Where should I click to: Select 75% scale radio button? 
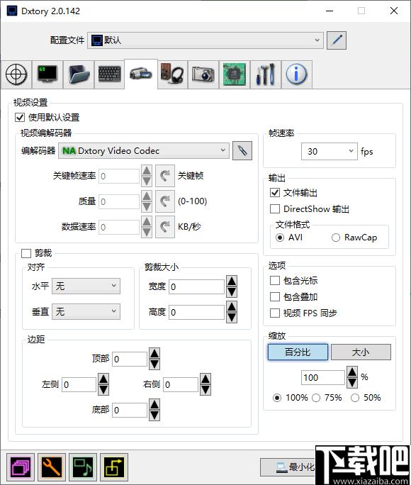pyautogui.click(x=316, y=398)
